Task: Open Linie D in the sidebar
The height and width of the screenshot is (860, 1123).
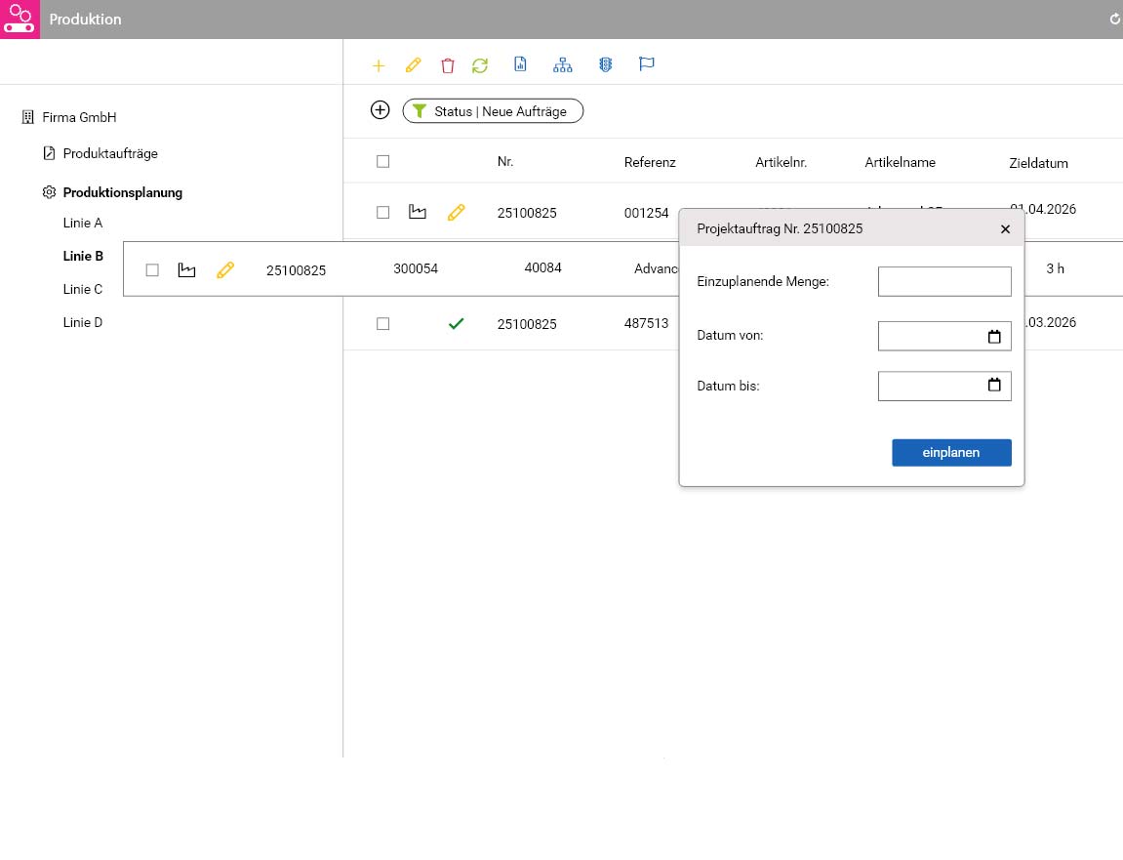Action: click(82, 322)
